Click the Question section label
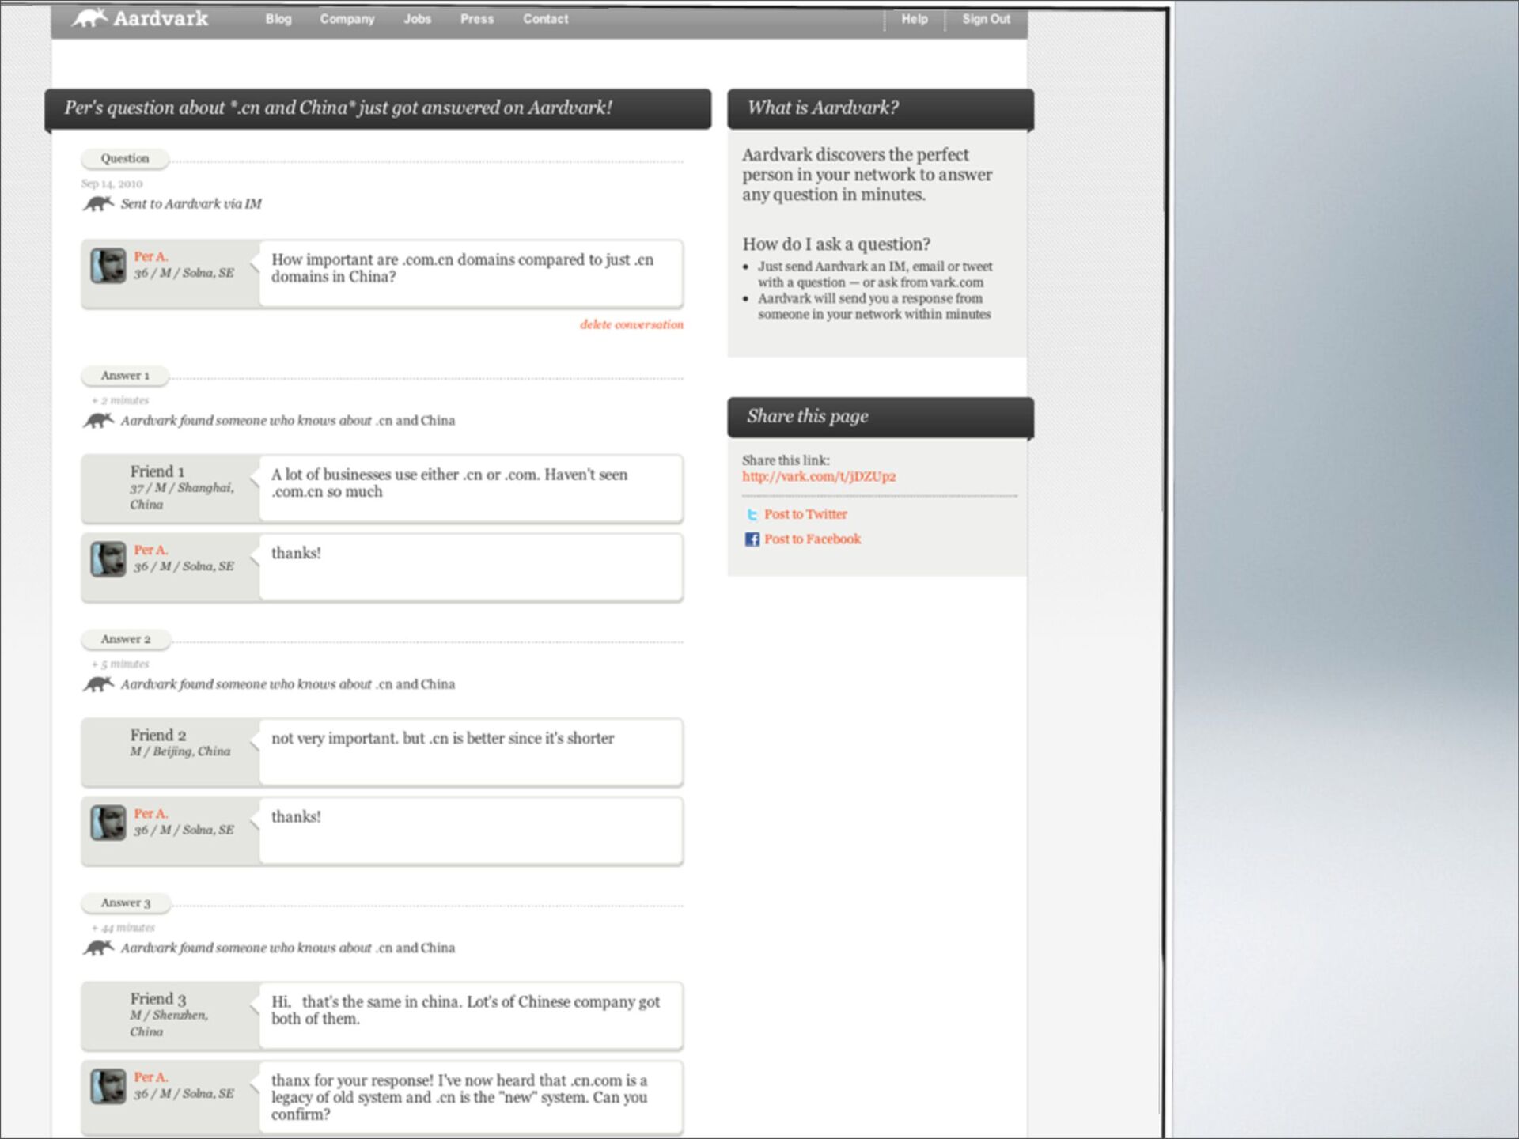The width and height of the screenshot is (1519, 1139). point(125,159)
